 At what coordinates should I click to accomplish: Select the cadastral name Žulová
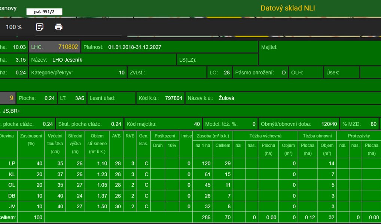click(x=226, y=98)
